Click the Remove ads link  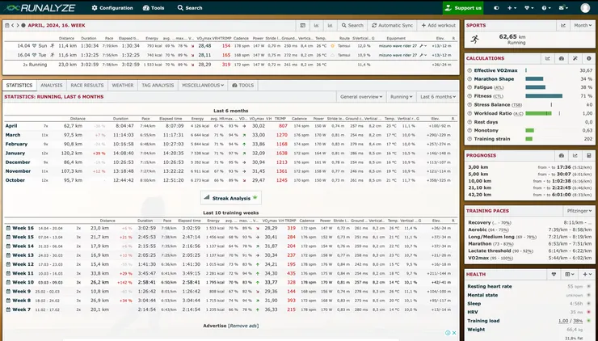(x=242, y=325)
